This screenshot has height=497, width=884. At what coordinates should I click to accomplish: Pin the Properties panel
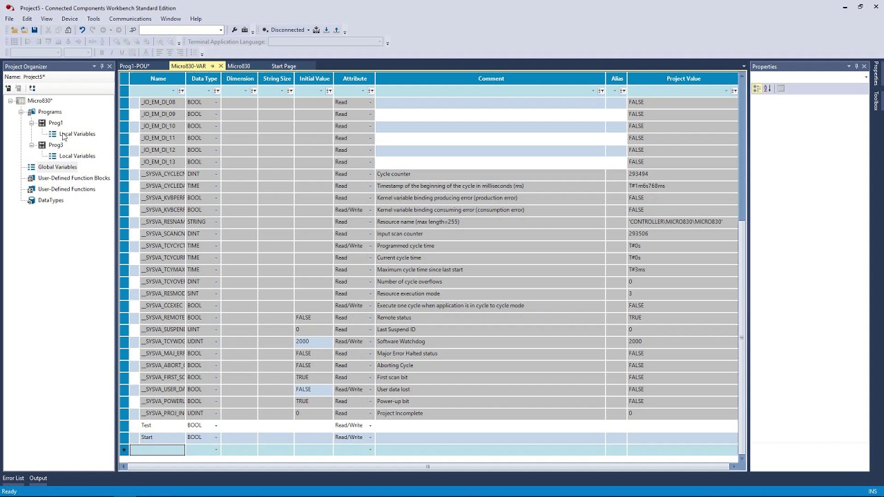[x=856, y=66]
